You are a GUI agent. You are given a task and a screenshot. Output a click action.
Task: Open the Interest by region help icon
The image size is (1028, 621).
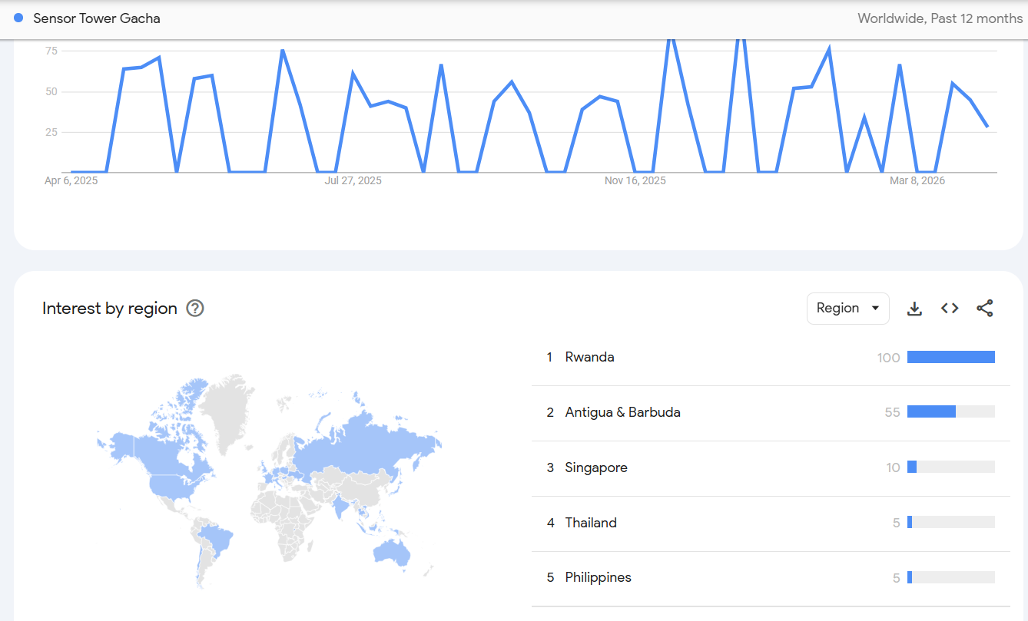tap(196, 309)
